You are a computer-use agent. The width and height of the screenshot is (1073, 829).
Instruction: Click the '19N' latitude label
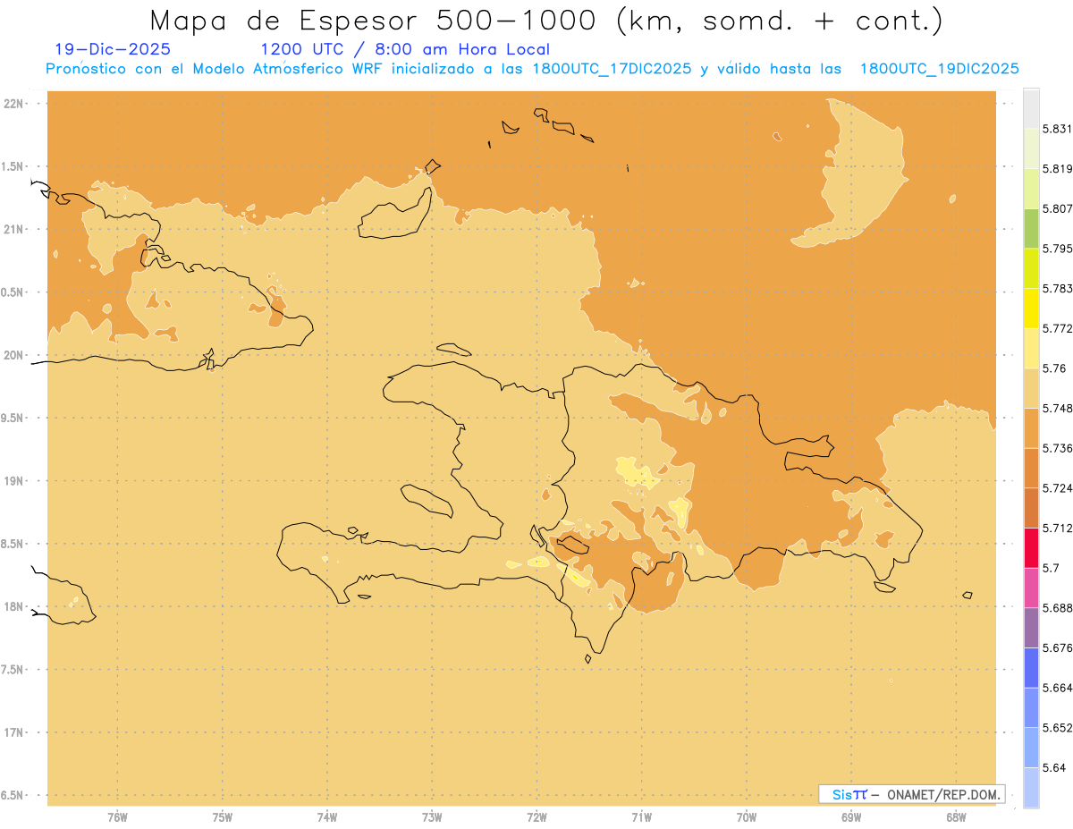(13, 481)
